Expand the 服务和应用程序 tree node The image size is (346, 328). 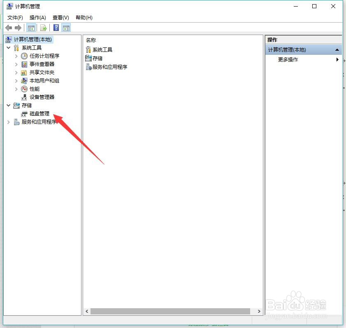9,122
